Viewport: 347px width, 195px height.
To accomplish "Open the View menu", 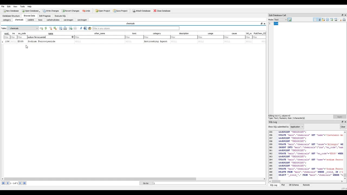I will pos(15,6).
